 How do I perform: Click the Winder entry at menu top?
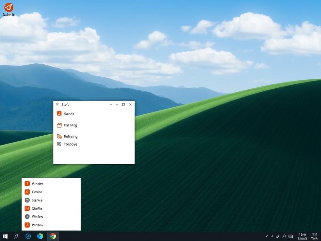(x=37, y=184)
